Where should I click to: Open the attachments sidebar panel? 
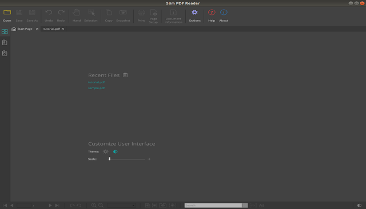(x=5, y=53)
